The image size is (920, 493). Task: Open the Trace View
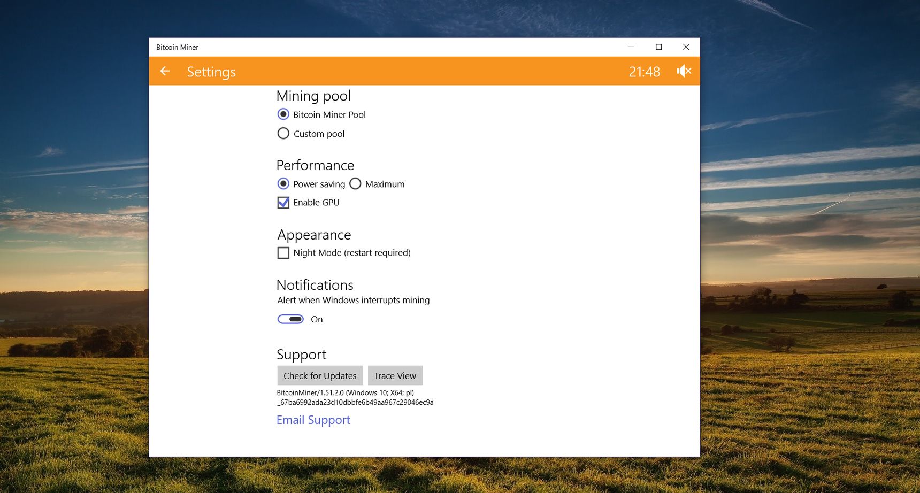(395, 375)
